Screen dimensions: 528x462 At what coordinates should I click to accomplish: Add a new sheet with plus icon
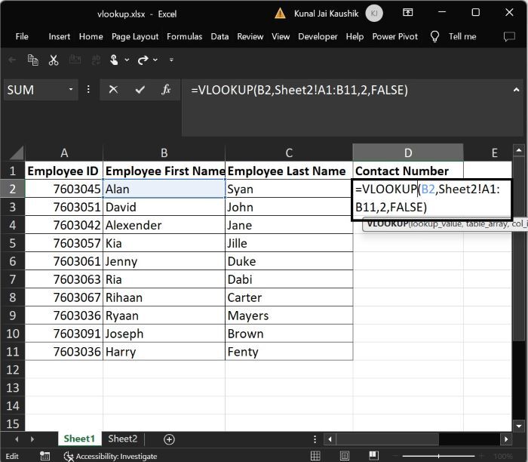[169, 439]
